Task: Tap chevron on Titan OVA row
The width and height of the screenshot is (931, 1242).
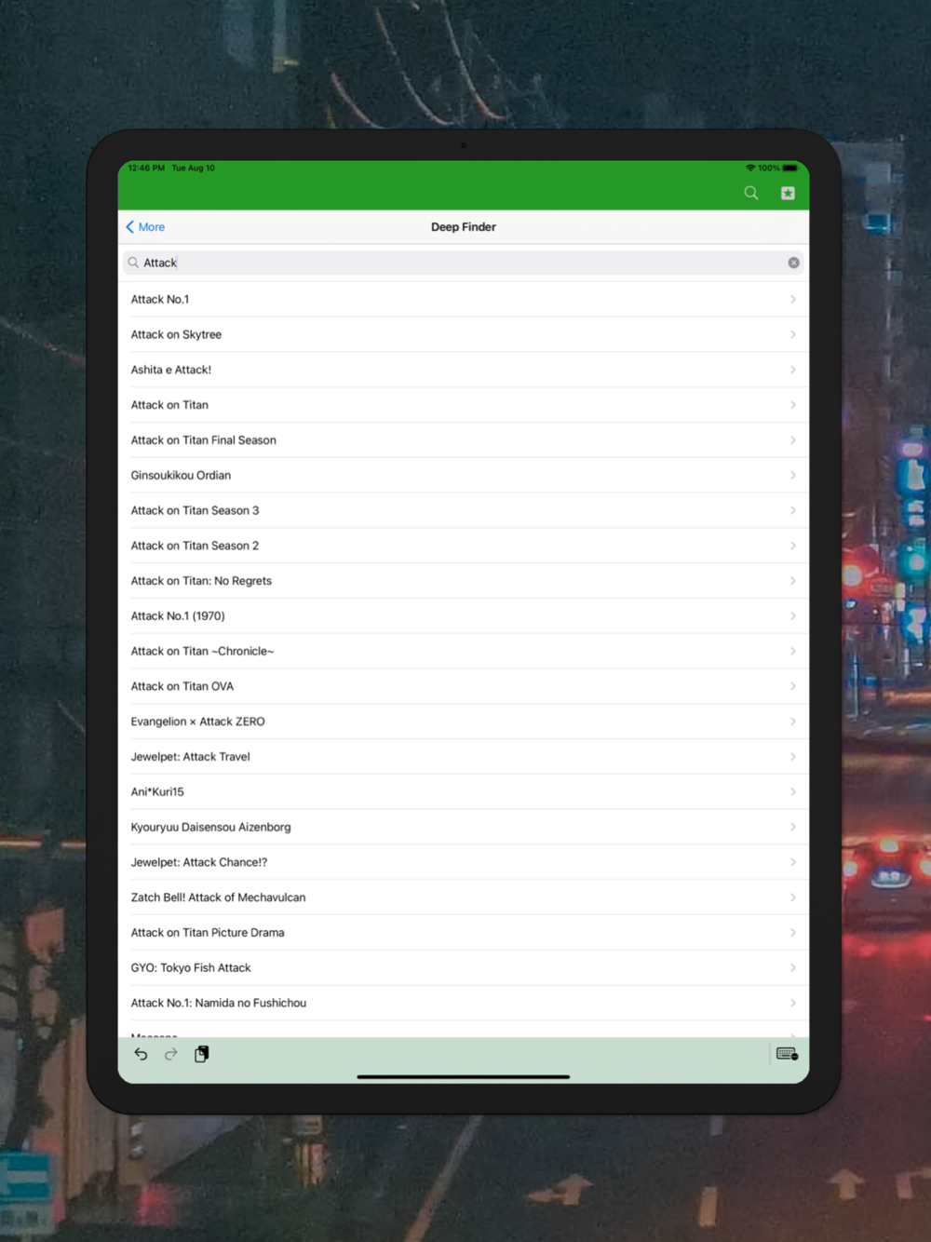Action: tap(793, 686)
